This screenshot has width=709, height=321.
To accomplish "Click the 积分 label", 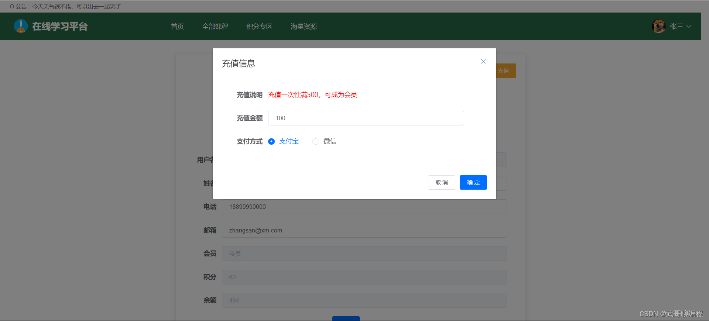I will pos(210,277).
